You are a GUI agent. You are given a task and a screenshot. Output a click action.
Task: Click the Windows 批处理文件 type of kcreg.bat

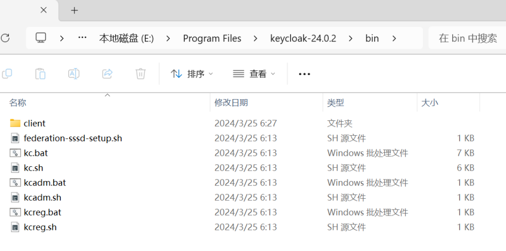[368, 213]
